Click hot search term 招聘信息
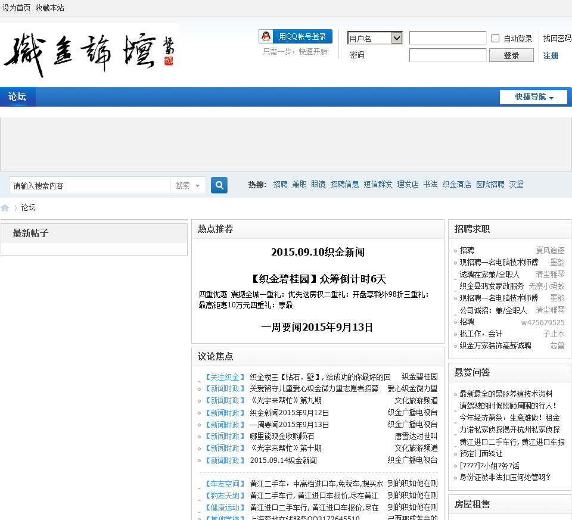 point(344,185)
